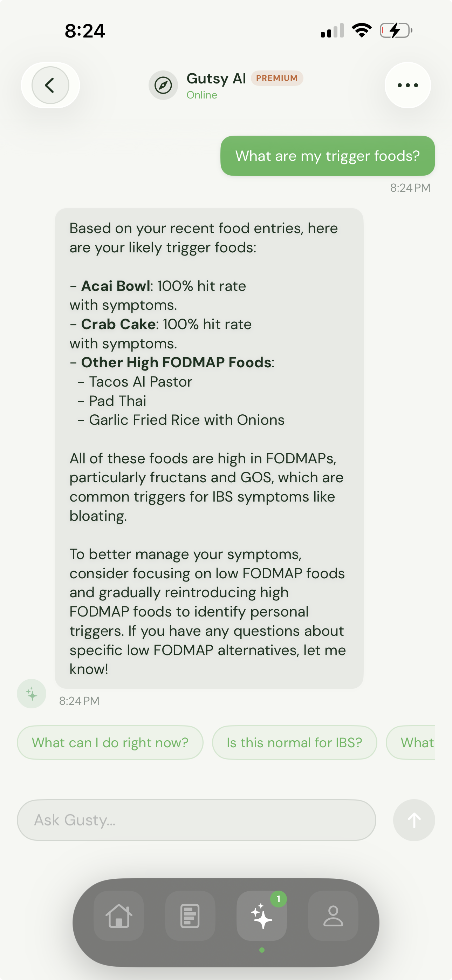Tap the 'Is this normal for IBS?' chip
452x980 pixels.
(x=294, y=742)
